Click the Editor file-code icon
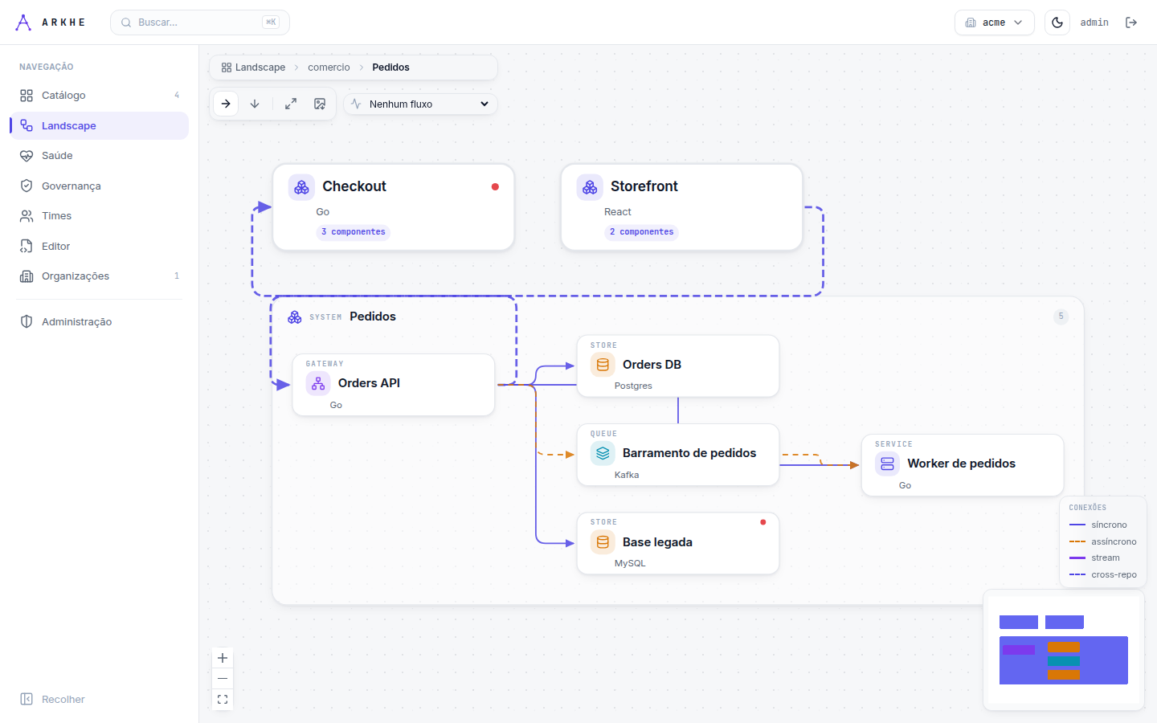The image size is (1157, 723). [27, 246]
